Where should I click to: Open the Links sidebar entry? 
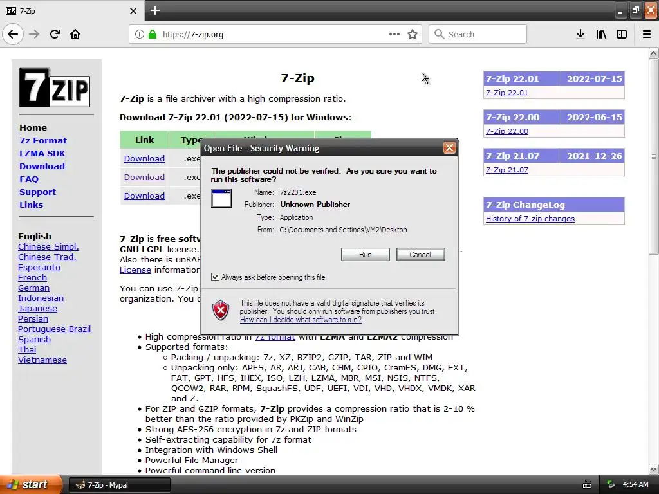[31, 205]
